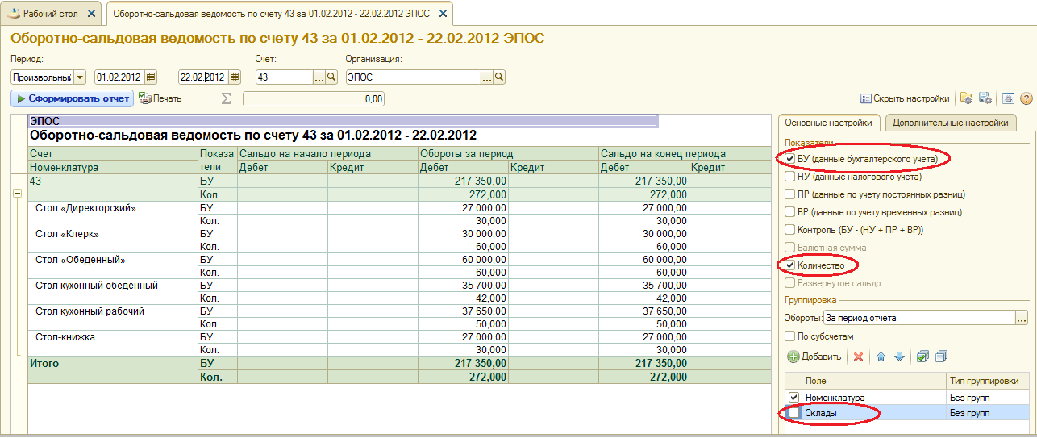This screenshot has height=438, width=1037.
Task: Enable НУ (данные налогового учета) checkbox
Action: point(791,177)
